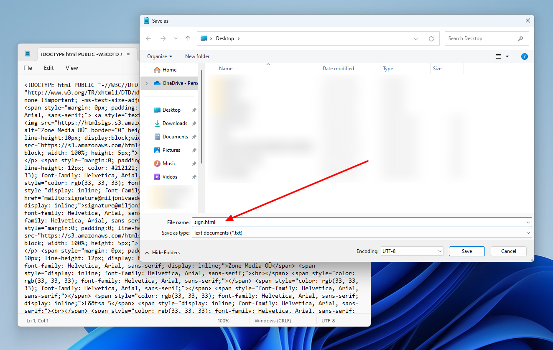The height and width of the screenshot is (350, 553).
Task: Collapse folders with Hide Folders
Action: click(162, 253)
